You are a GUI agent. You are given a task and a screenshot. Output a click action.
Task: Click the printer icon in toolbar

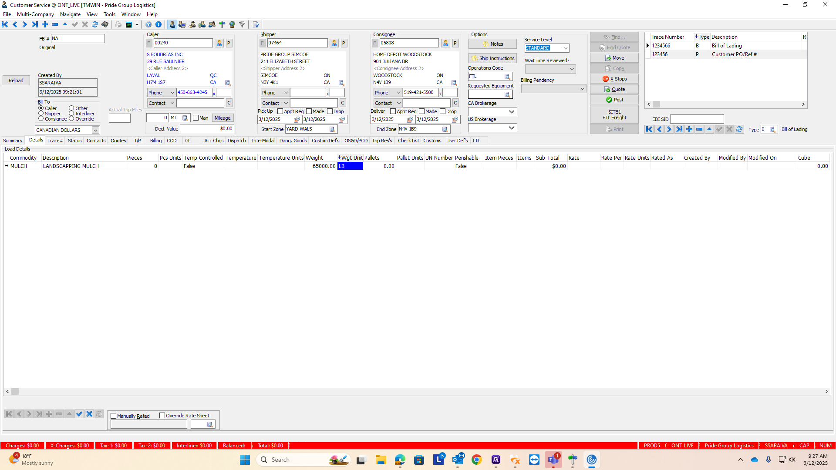[x=118, y=24]
